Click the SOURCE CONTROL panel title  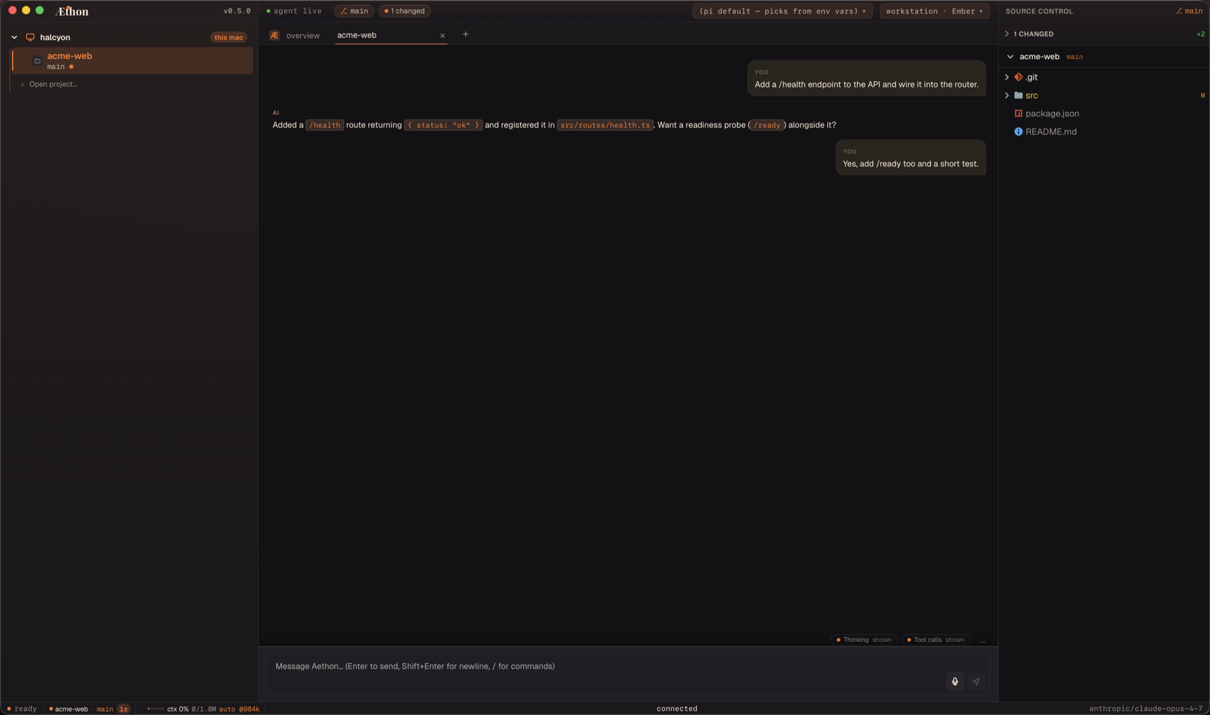(1039, 11)
